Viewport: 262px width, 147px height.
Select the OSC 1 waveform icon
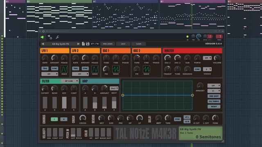tap(116, 69)
